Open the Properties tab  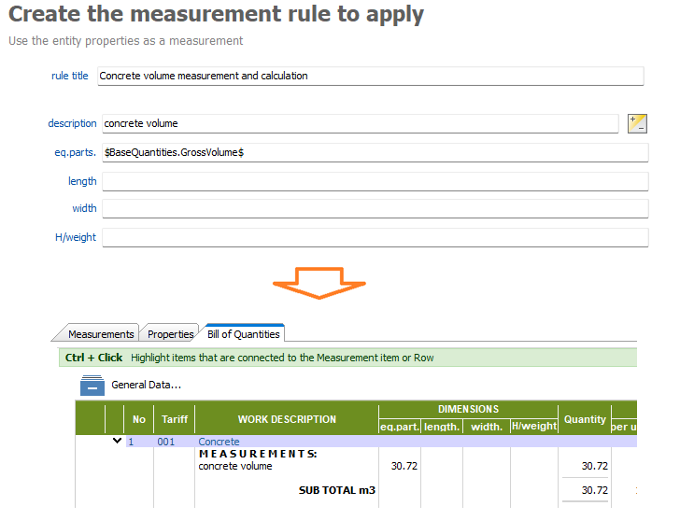(170, 334)
